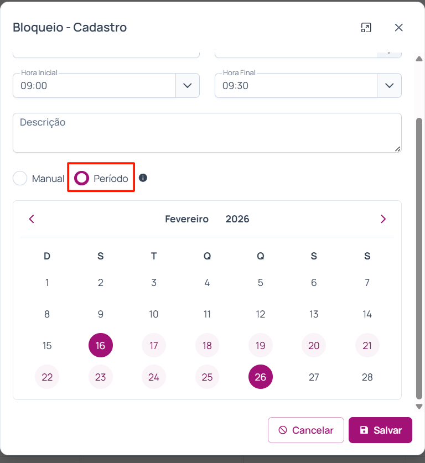This screenshot has width=425, height=463.
Task: Open the Hora Final dropdown
Action: tap(390, 86)
